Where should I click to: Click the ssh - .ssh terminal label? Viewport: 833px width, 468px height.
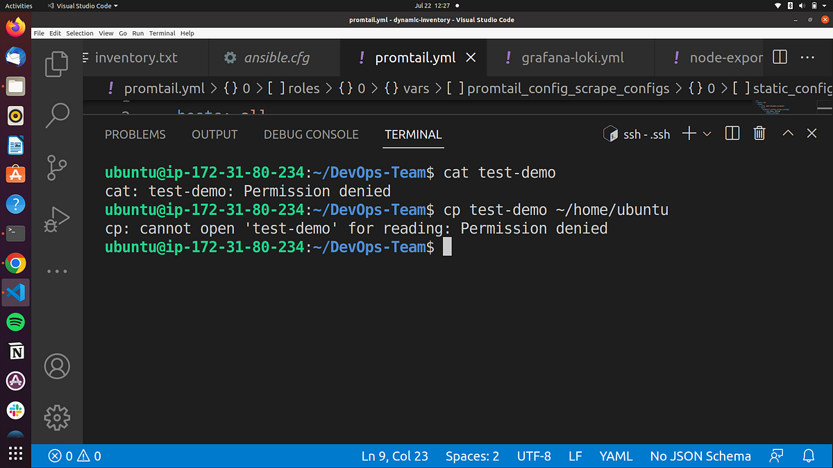(637, 134)
